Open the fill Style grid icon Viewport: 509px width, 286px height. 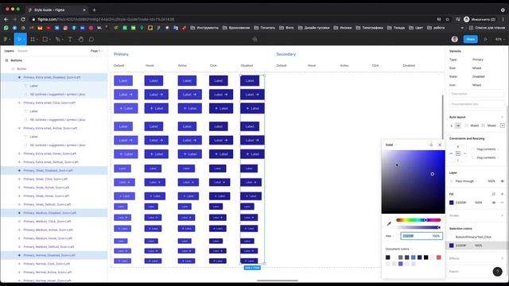(493, 194)
